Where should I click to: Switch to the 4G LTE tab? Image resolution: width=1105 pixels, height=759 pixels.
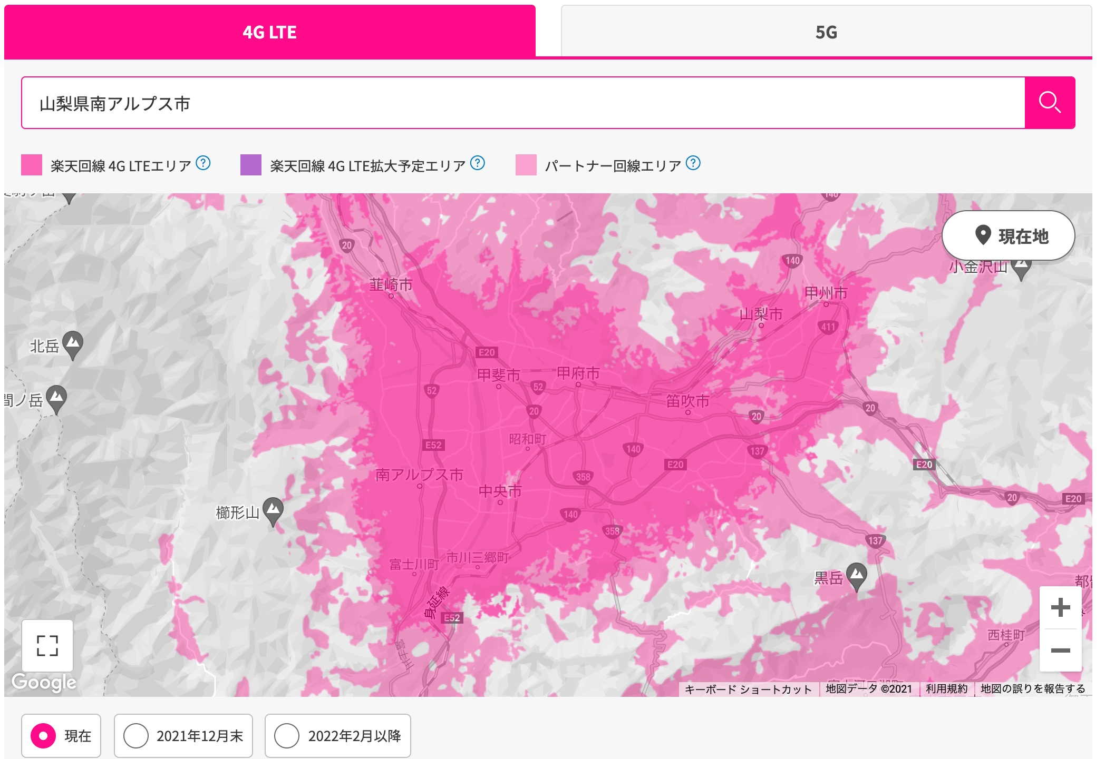coord(269,32)
